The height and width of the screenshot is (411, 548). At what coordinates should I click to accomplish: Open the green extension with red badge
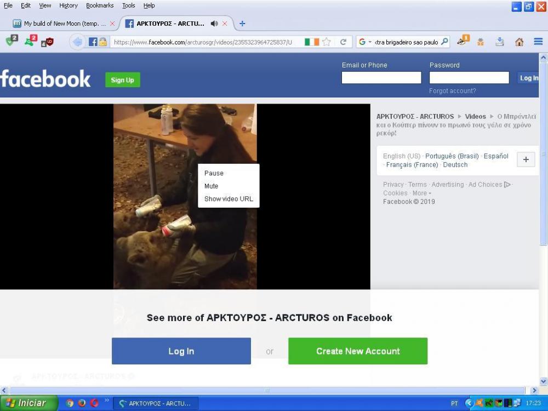[31, 41]
